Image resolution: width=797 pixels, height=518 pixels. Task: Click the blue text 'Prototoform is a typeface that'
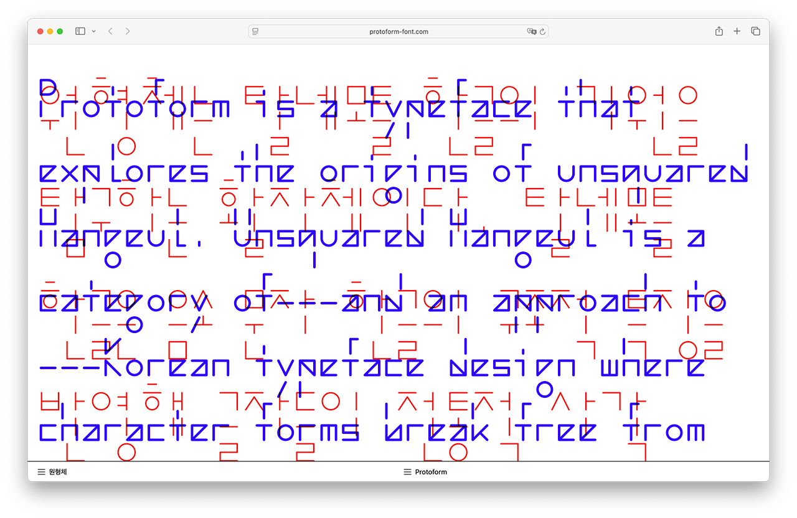tap(339, 108)
